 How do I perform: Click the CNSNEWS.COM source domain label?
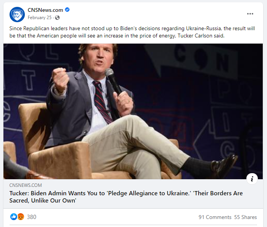(26, 185)
